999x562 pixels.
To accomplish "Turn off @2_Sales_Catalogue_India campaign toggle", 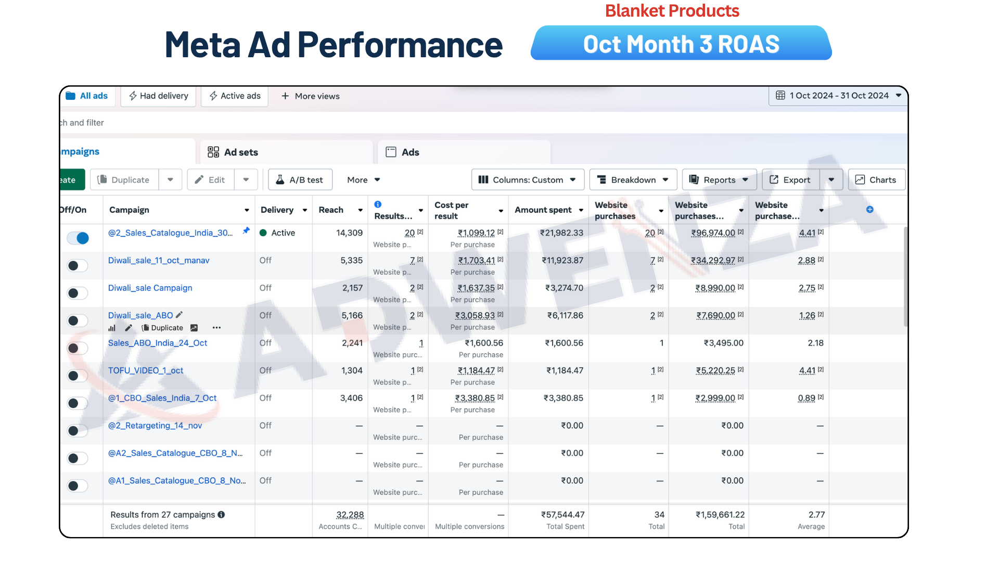I will (78, 238).
